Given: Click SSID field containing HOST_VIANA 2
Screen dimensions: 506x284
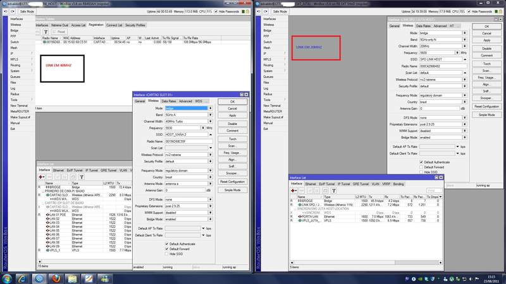Looking at the screenshot, I should click(x=186, y=134).
